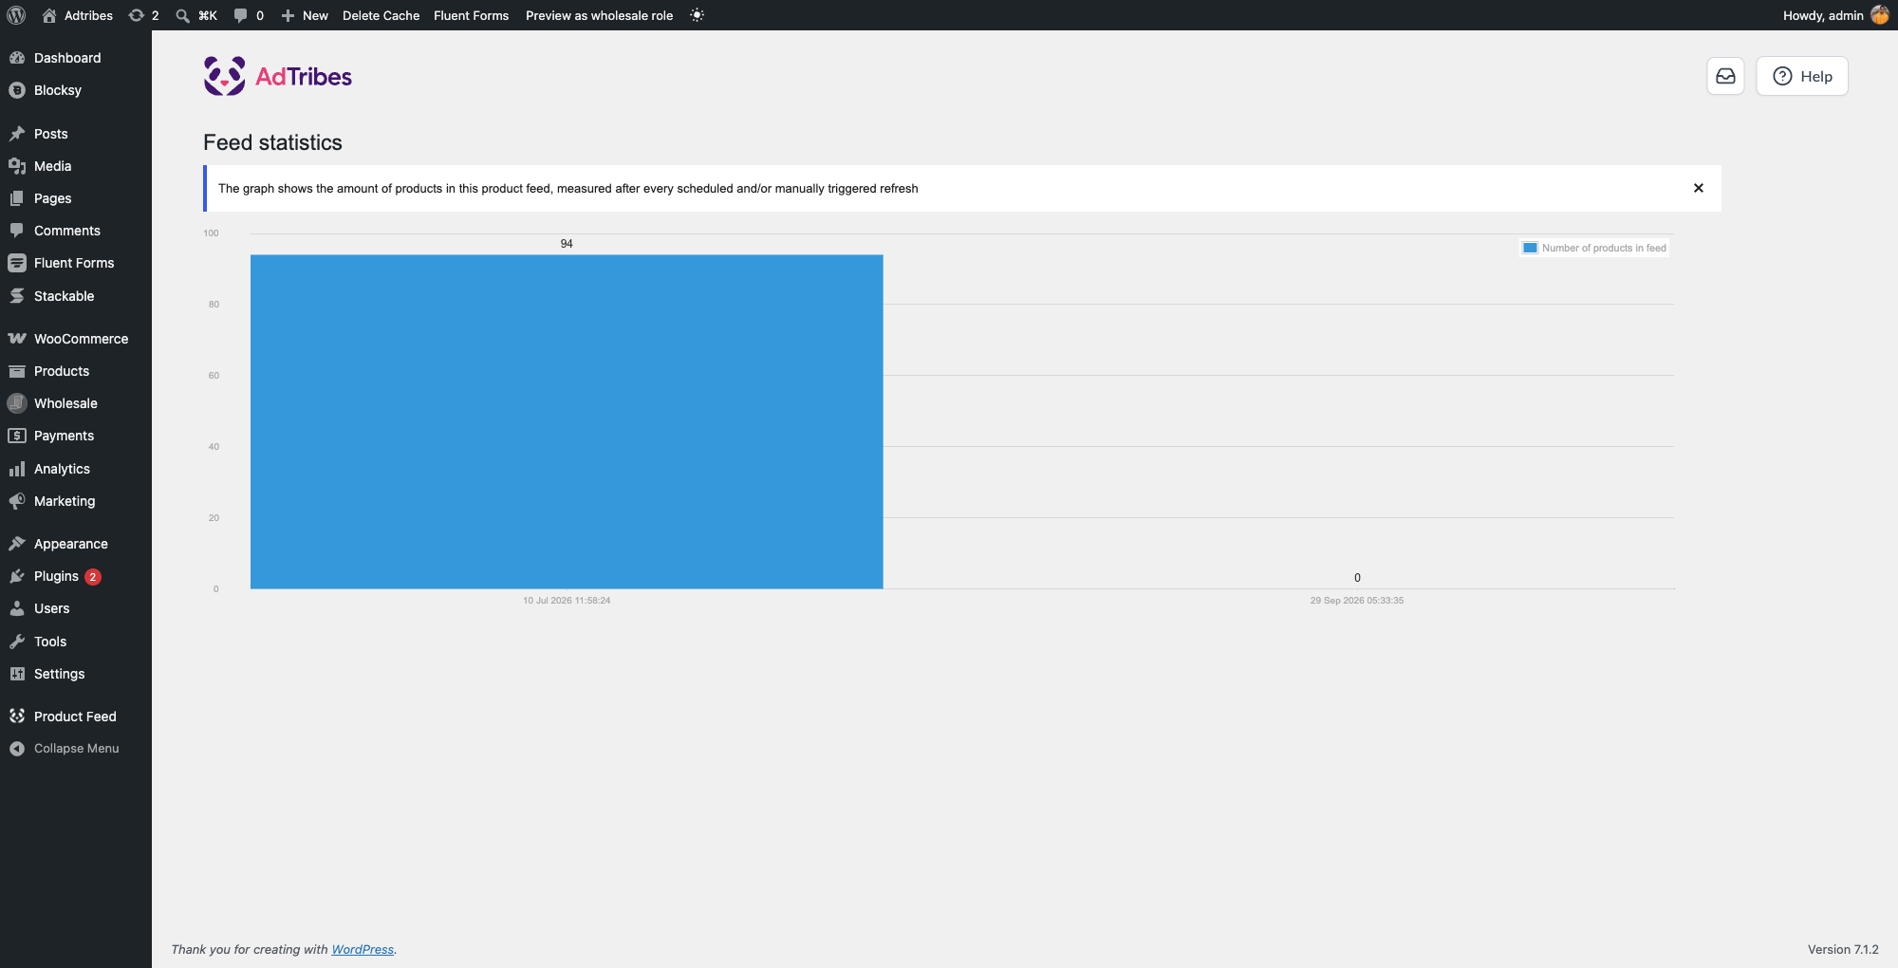The height and width of the screenshot is (968, 1898).
Task: Open the Blocksy menu item
Action: tap(76, 90)
